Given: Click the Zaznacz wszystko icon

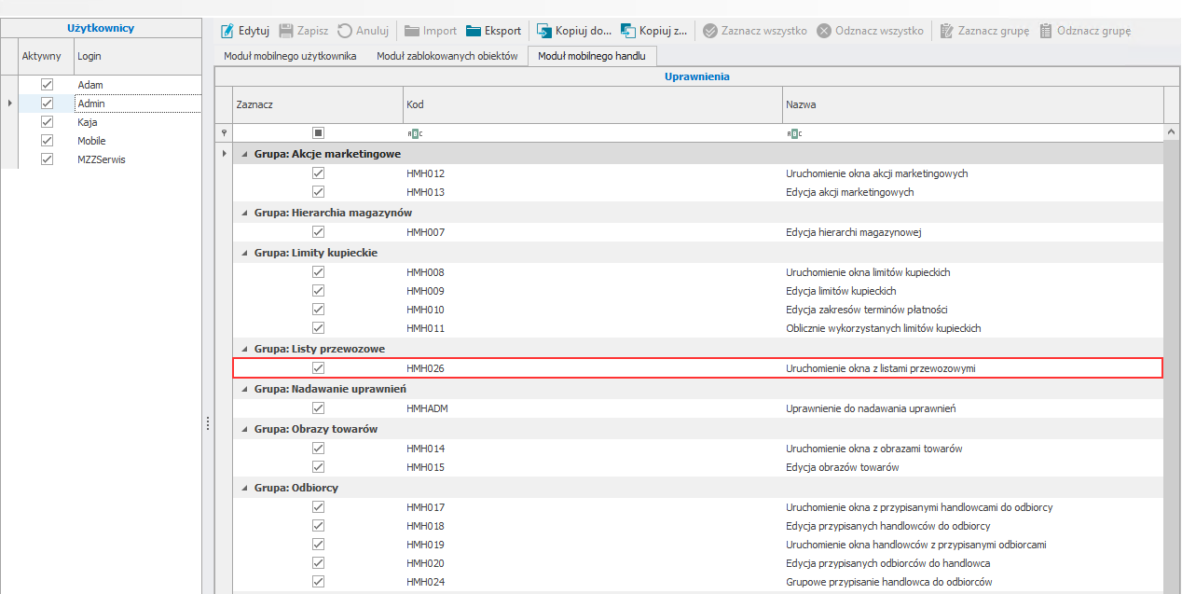Looking at the screenshot, I should point(710,31).
